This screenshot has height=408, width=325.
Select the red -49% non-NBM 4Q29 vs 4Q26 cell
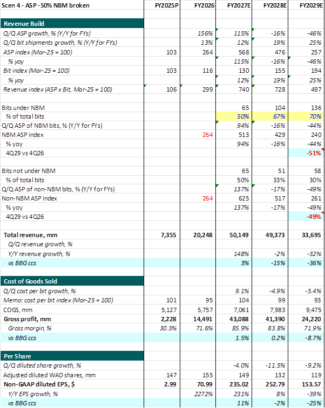click(x=307, y=217)
